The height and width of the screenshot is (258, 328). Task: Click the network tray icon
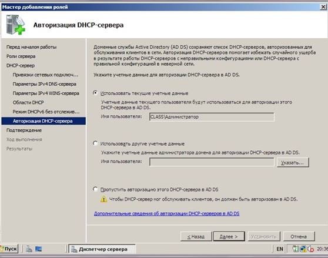(x=303, y=249)
